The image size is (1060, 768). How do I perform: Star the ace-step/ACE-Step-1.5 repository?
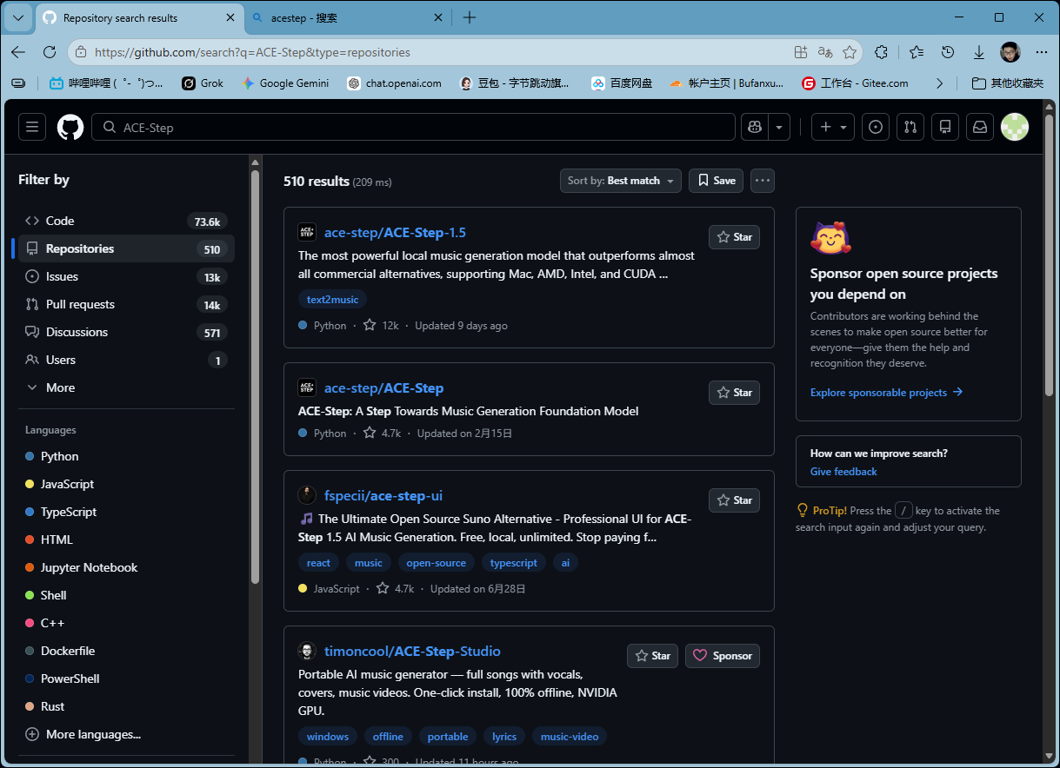coord(734,237)
